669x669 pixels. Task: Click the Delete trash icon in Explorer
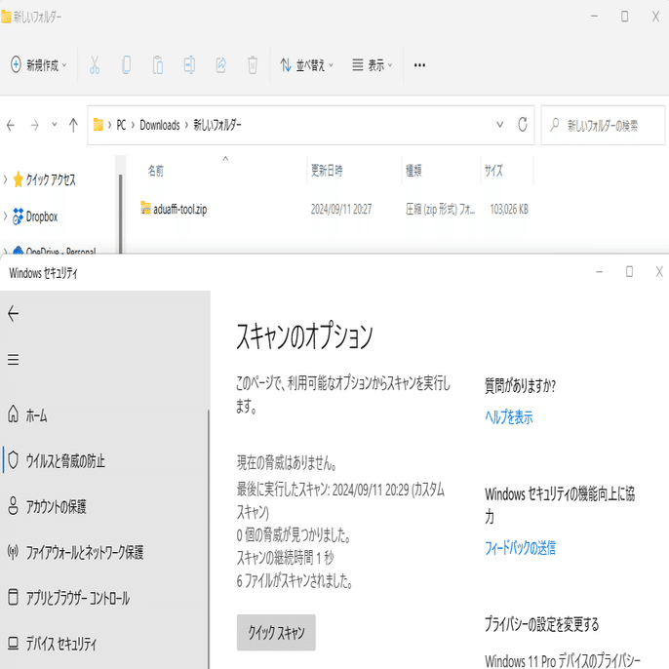pos(253,64)
